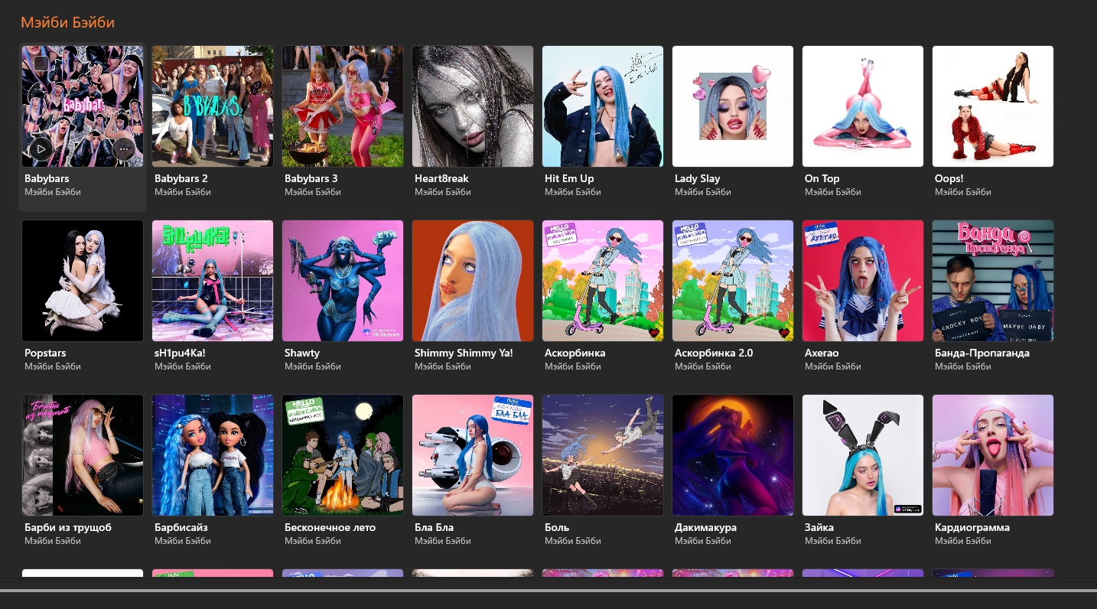Click the Hit Em Up title text
This screenshot has width=1097, height=609.
569,178
